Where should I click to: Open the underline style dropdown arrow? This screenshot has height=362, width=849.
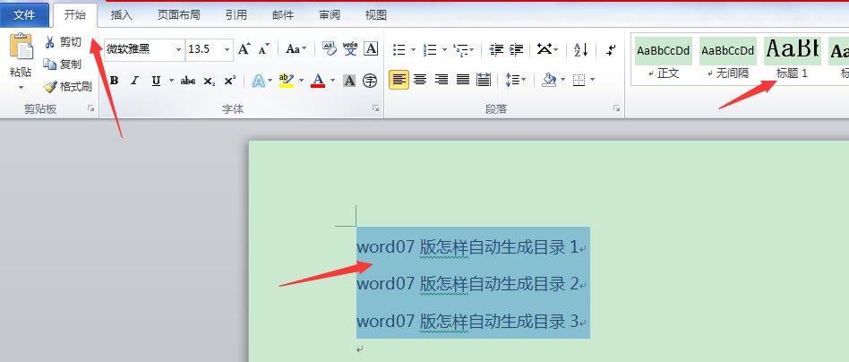pyautogui.click(x=171, y=81)
